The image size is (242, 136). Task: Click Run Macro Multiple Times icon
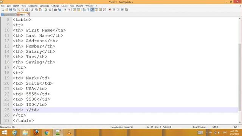point(122,9)
